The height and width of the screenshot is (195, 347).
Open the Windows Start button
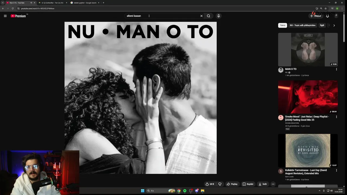coord(143,191)
